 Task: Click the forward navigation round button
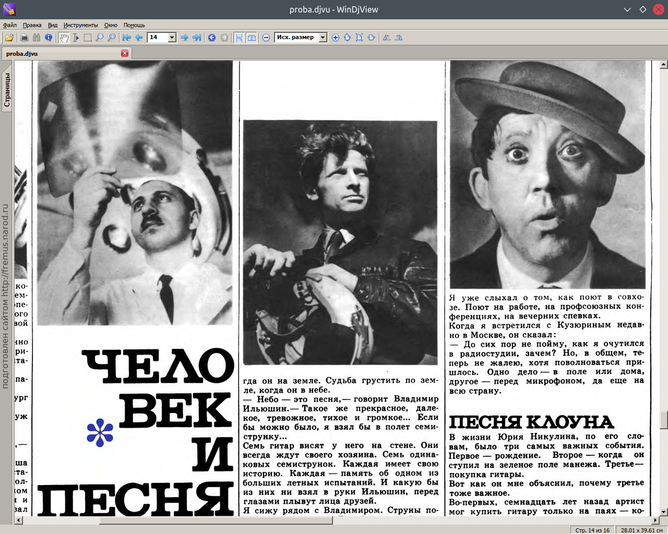click(x=224, y=38)
